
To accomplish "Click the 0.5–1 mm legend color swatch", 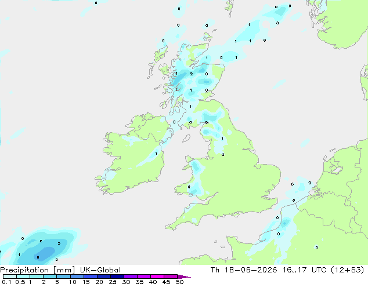I will (x=23, y=276).
